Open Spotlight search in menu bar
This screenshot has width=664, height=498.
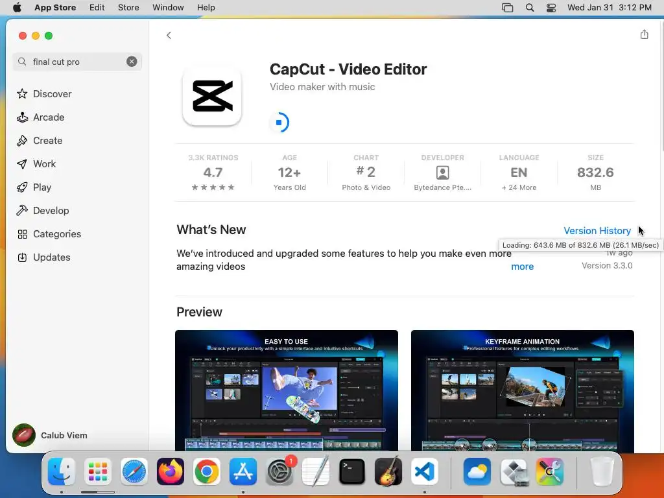[529, 8]
